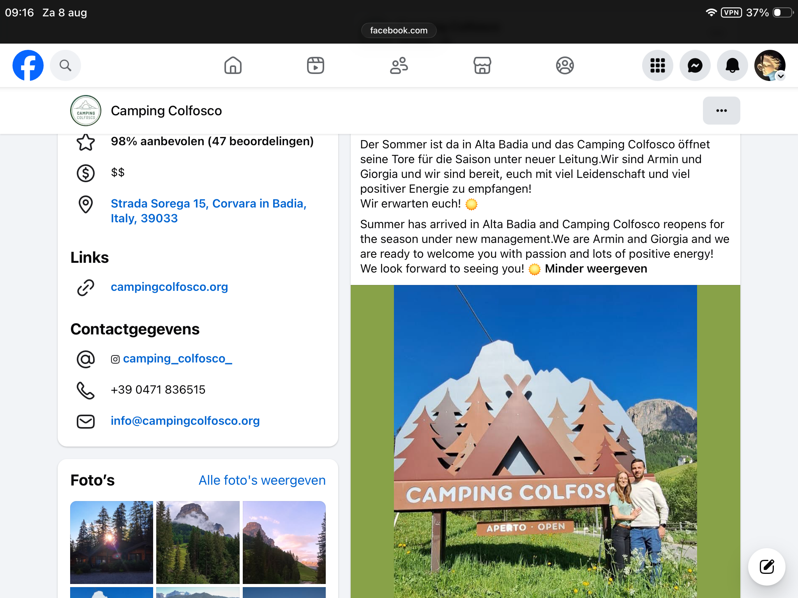Tap the Links section heading

[x=90, y=257]
